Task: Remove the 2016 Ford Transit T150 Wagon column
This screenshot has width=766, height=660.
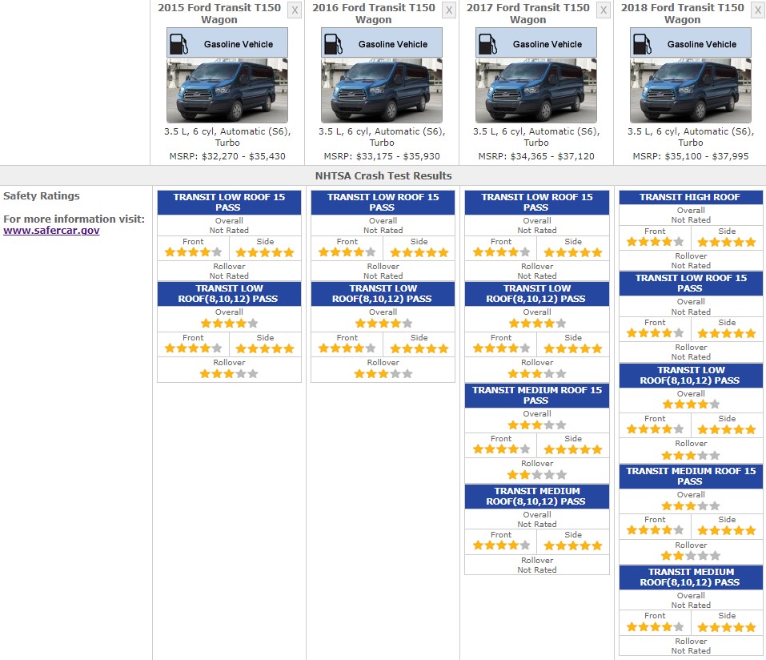Action: [449, 10]
